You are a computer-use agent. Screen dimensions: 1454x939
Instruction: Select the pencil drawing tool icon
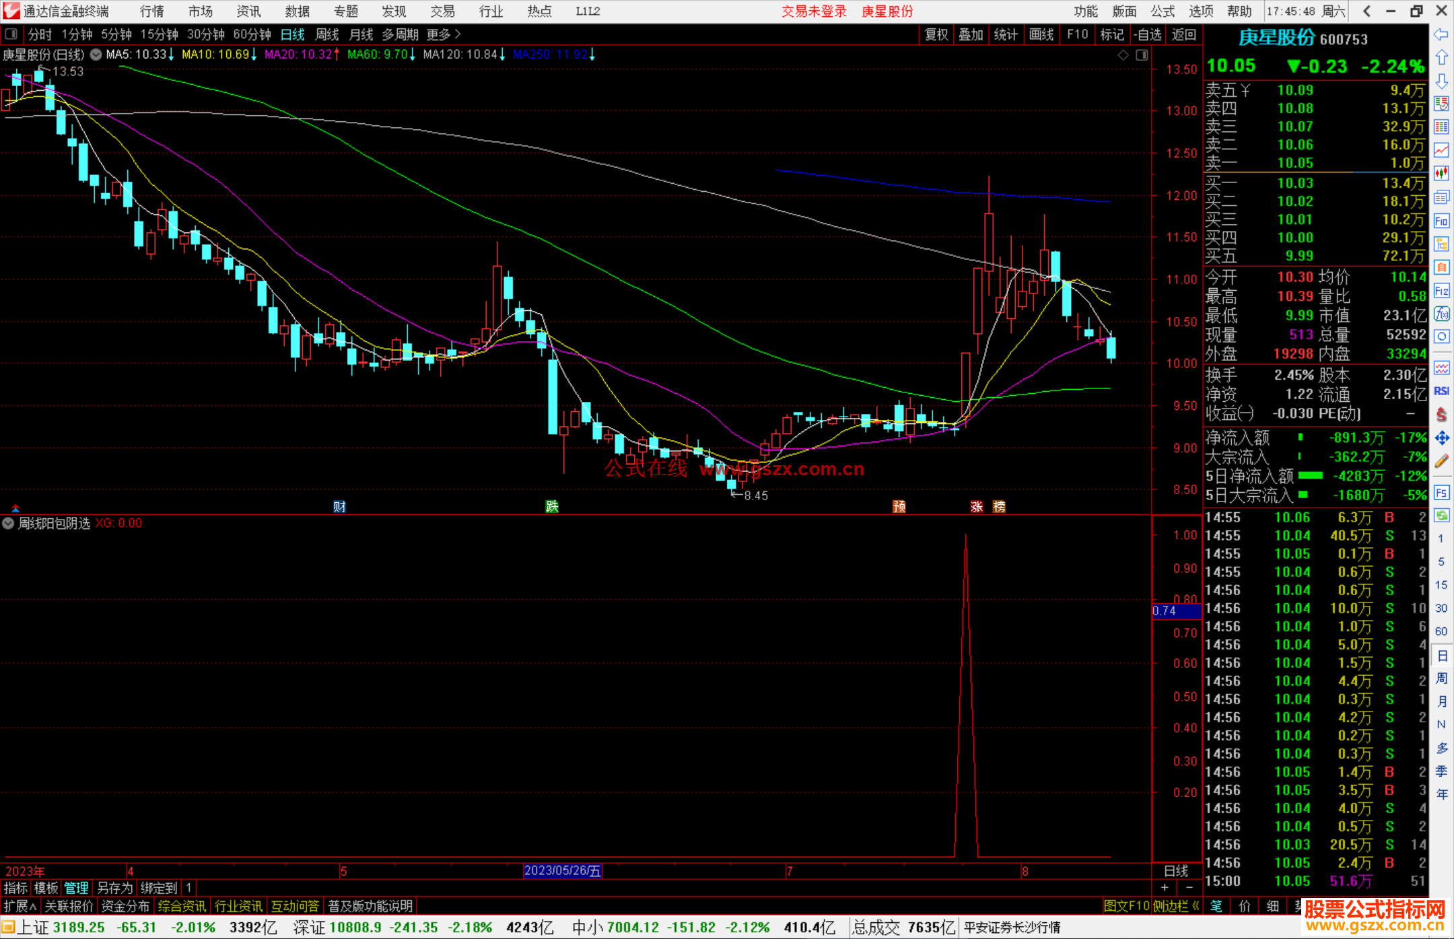click(x=1441, y=462)
